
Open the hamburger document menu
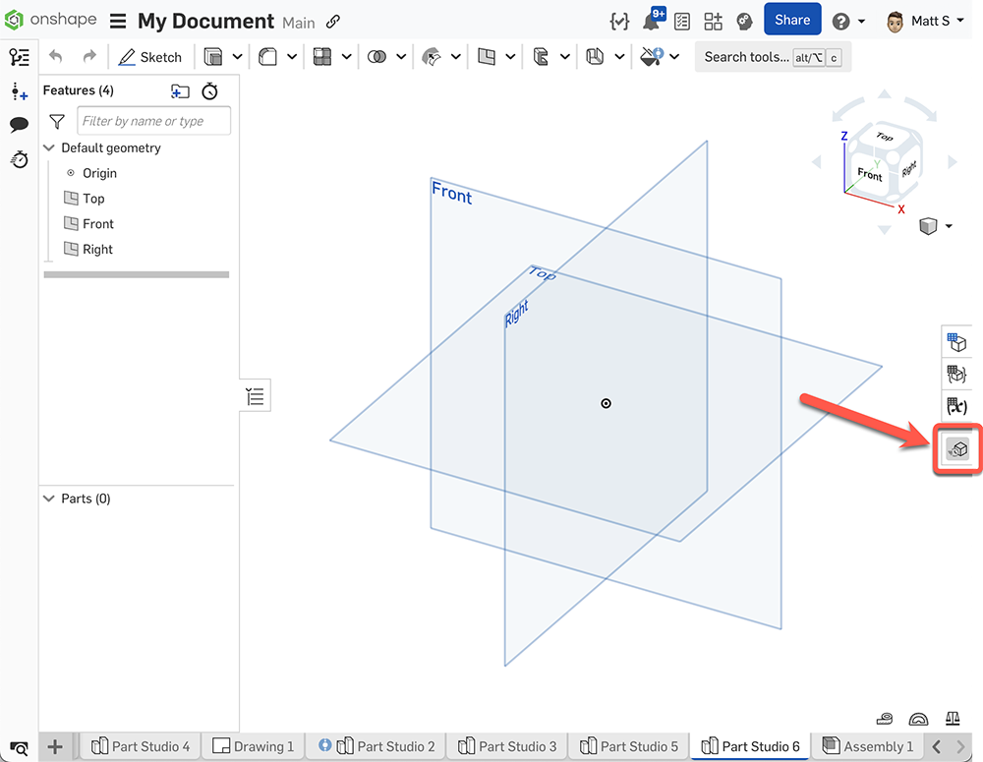click(x=118, y=22)
